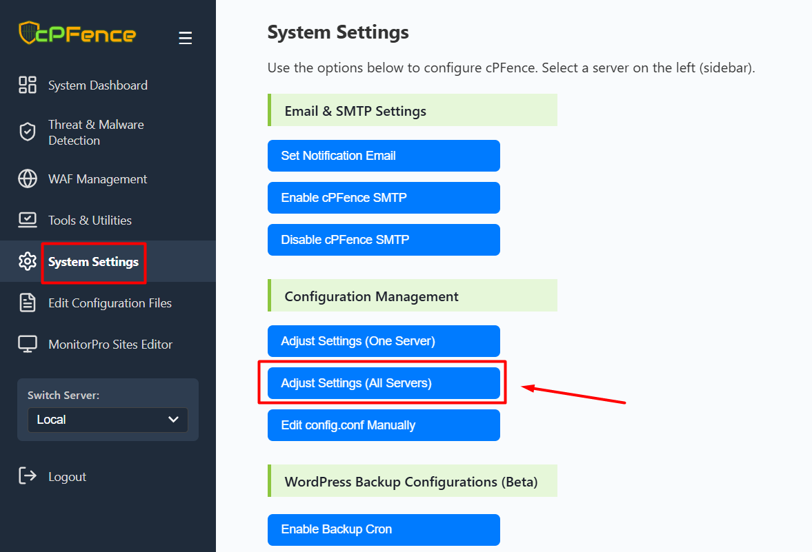
Task: Click Edit config.conf Manually button
Action: 383,425
